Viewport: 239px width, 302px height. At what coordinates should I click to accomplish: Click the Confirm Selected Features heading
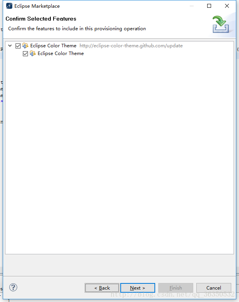tap(41, 19)
